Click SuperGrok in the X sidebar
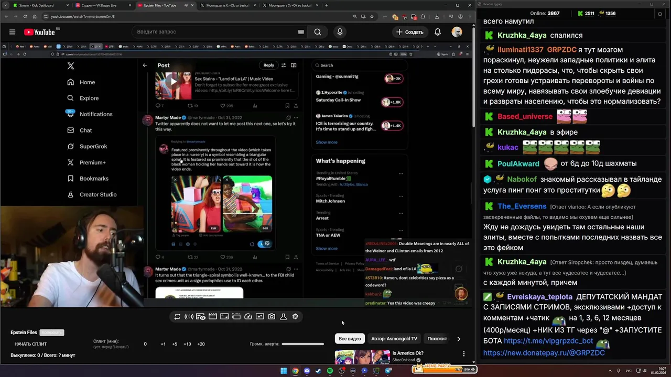 87,147
